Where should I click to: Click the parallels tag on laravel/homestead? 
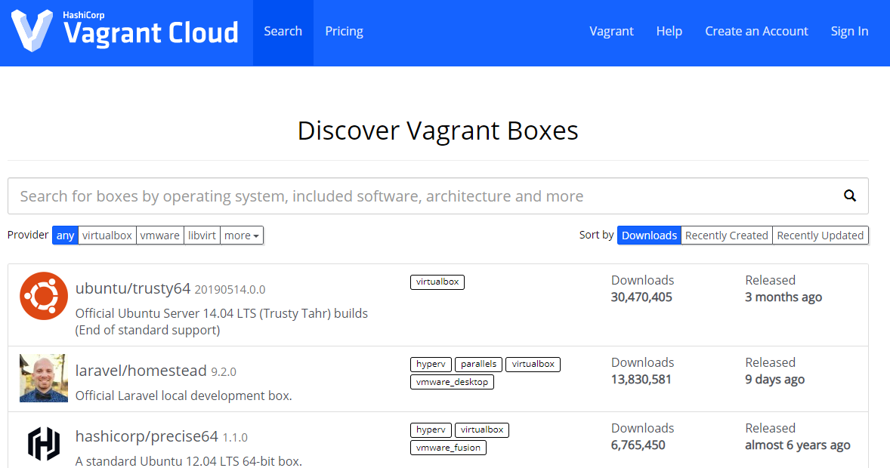478,364
